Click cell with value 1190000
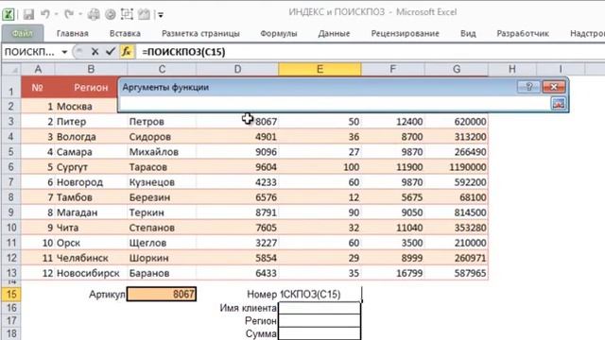Image resolution: width=605 pixels, height=340 pixels. pyautogui.click(x=457, y=167)
